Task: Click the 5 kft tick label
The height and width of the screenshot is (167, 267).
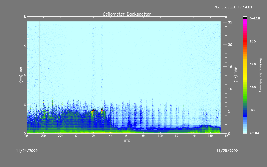Action: [x=229, y=111]
